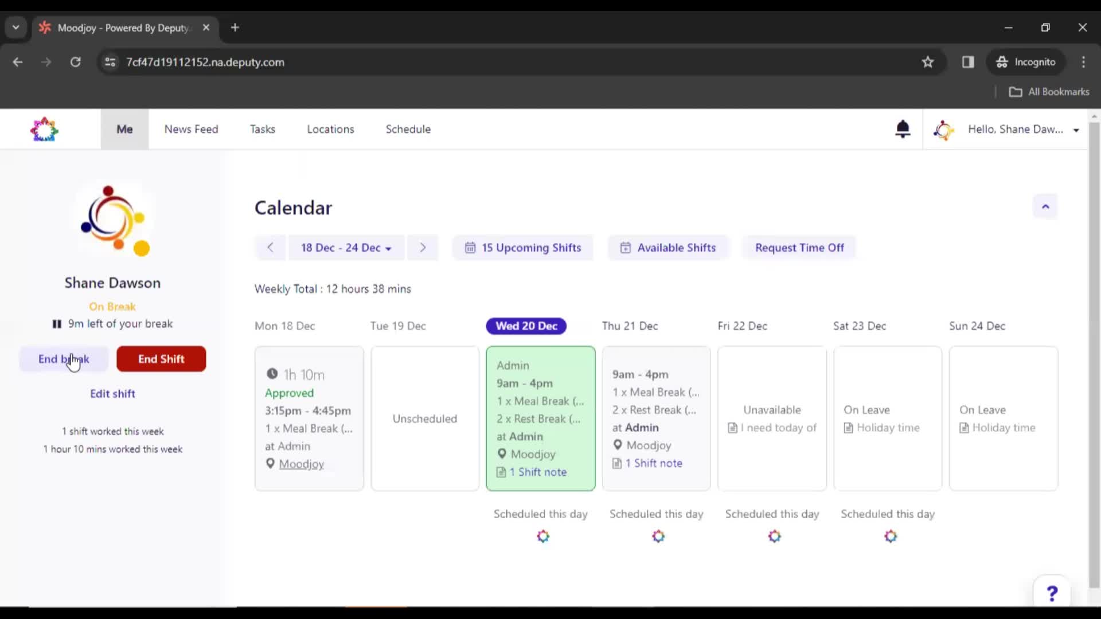Open the Monday 18 Dec approved timesheet card

coord(309,418)
